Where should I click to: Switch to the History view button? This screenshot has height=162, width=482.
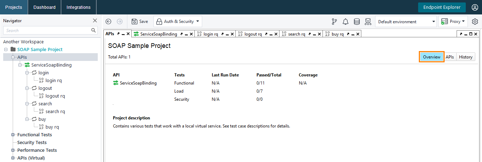coord(465,57)
